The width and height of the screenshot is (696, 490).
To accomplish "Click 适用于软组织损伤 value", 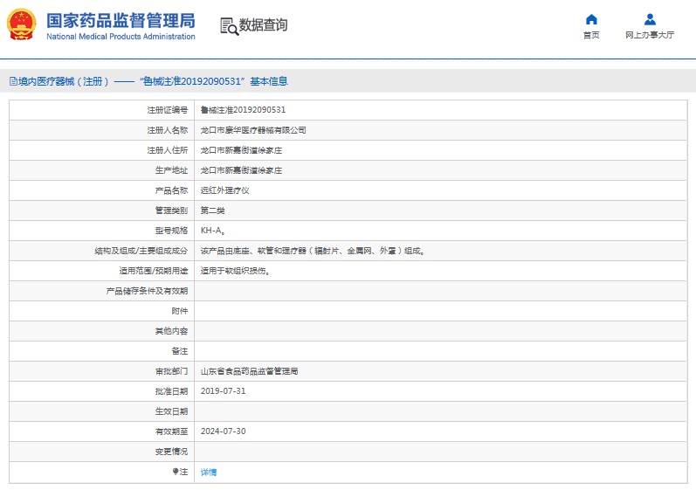I will [235, 271].
